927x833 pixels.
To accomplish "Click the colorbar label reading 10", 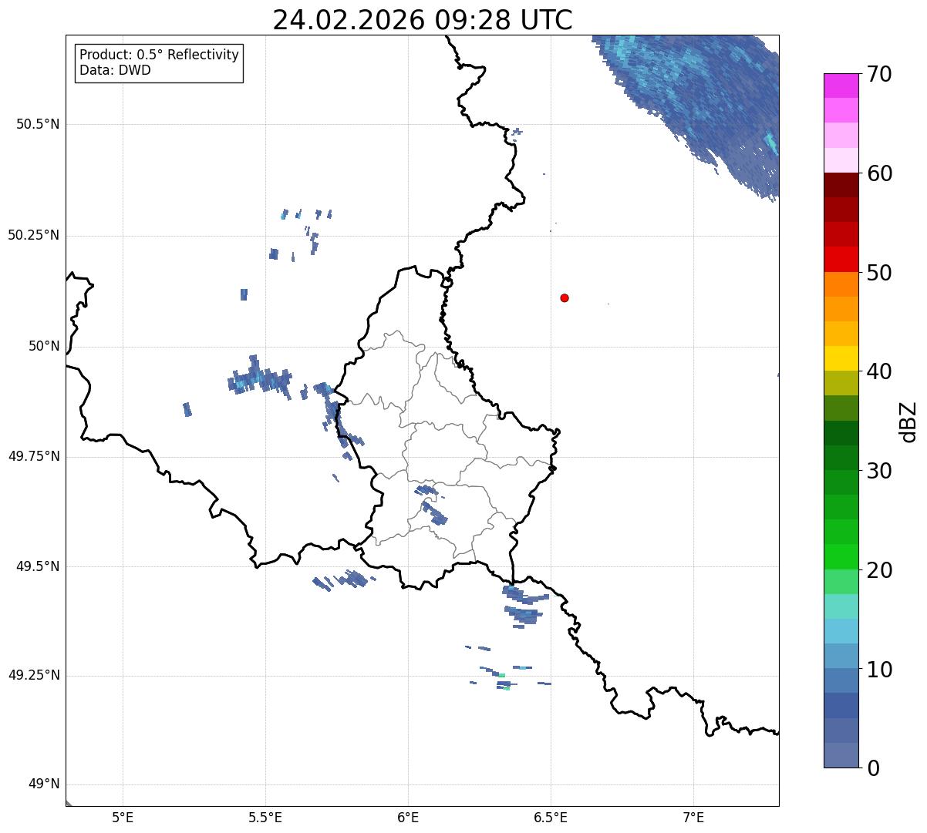I will pos(881,670).
